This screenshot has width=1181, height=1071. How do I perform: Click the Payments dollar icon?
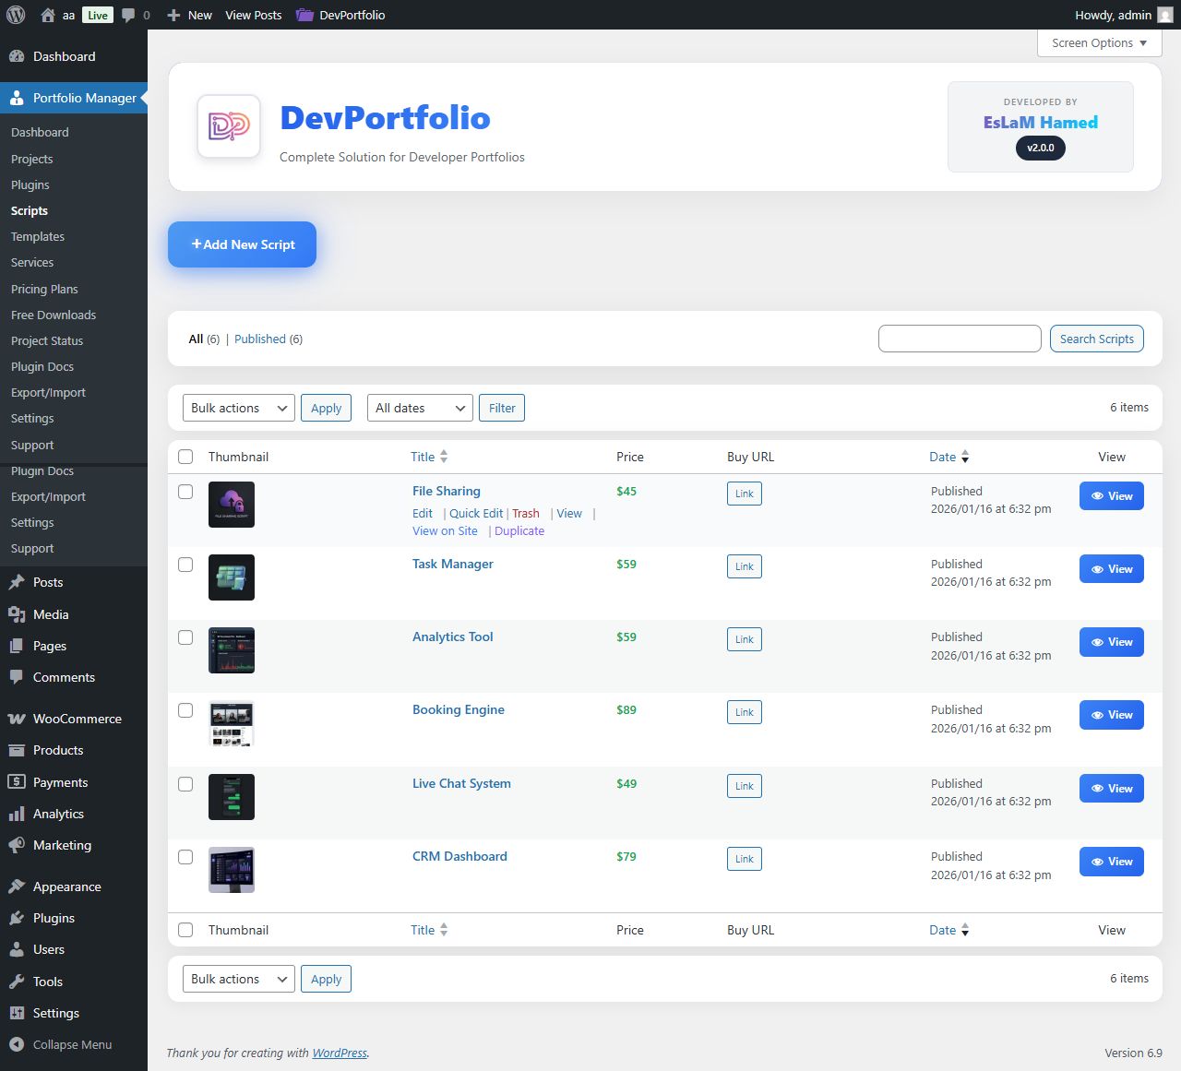pyautogui.click(x=17, y=782)
